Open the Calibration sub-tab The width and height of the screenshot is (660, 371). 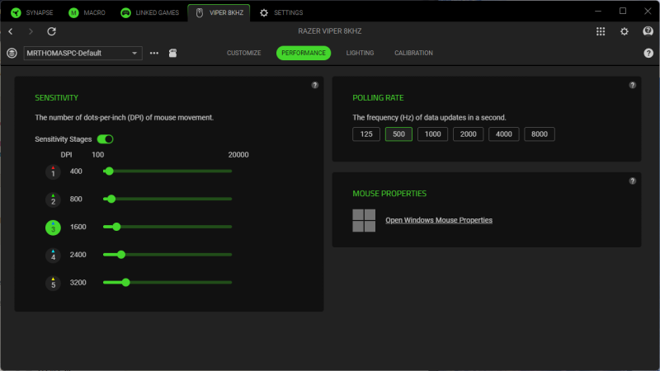413,53
